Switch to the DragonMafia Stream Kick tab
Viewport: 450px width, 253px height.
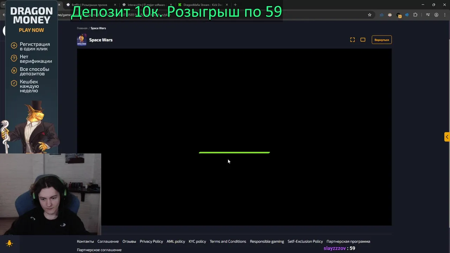(x=202, y=5)
